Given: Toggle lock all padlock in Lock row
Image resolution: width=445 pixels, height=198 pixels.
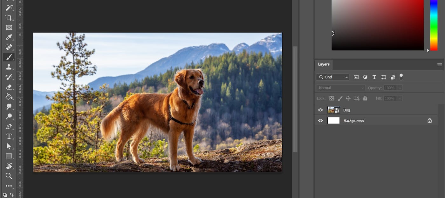Looking at the screenshot, I should (x=365, y=98).
